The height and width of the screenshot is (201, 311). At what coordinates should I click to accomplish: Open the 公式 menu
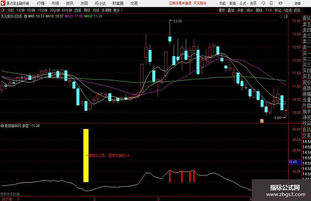point(243,3)
